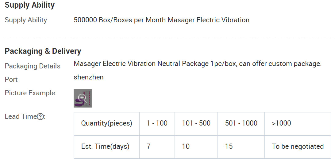
Task: Click the magnifier zoom icon on the picture
Action: pos(83,98)
